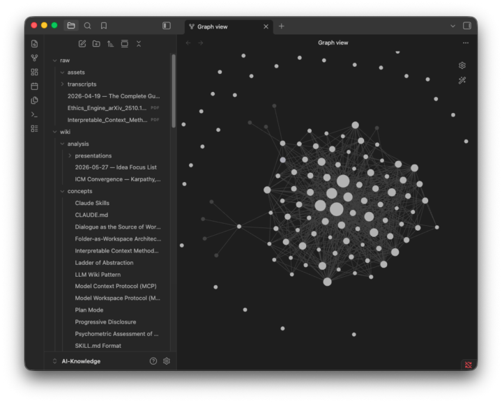Switch vault via AI-Knowledge selector
This screenshot has height=403, width=502.
click(77, 361)
